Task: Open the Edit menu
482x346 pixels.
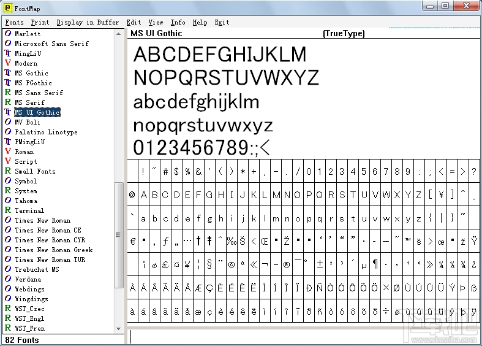Action: tap(134, 22)
